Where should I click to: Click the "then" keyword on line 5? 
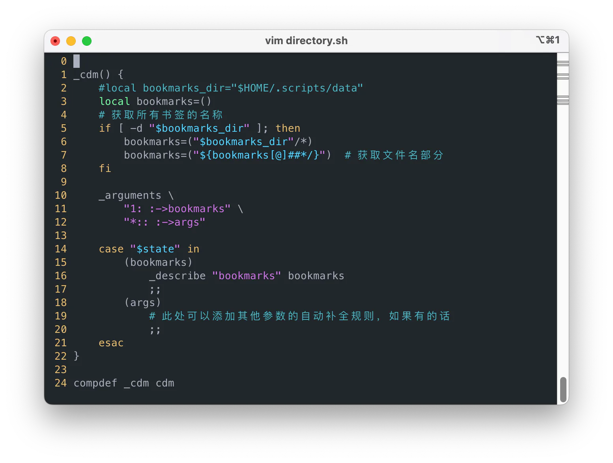[288, 128]
